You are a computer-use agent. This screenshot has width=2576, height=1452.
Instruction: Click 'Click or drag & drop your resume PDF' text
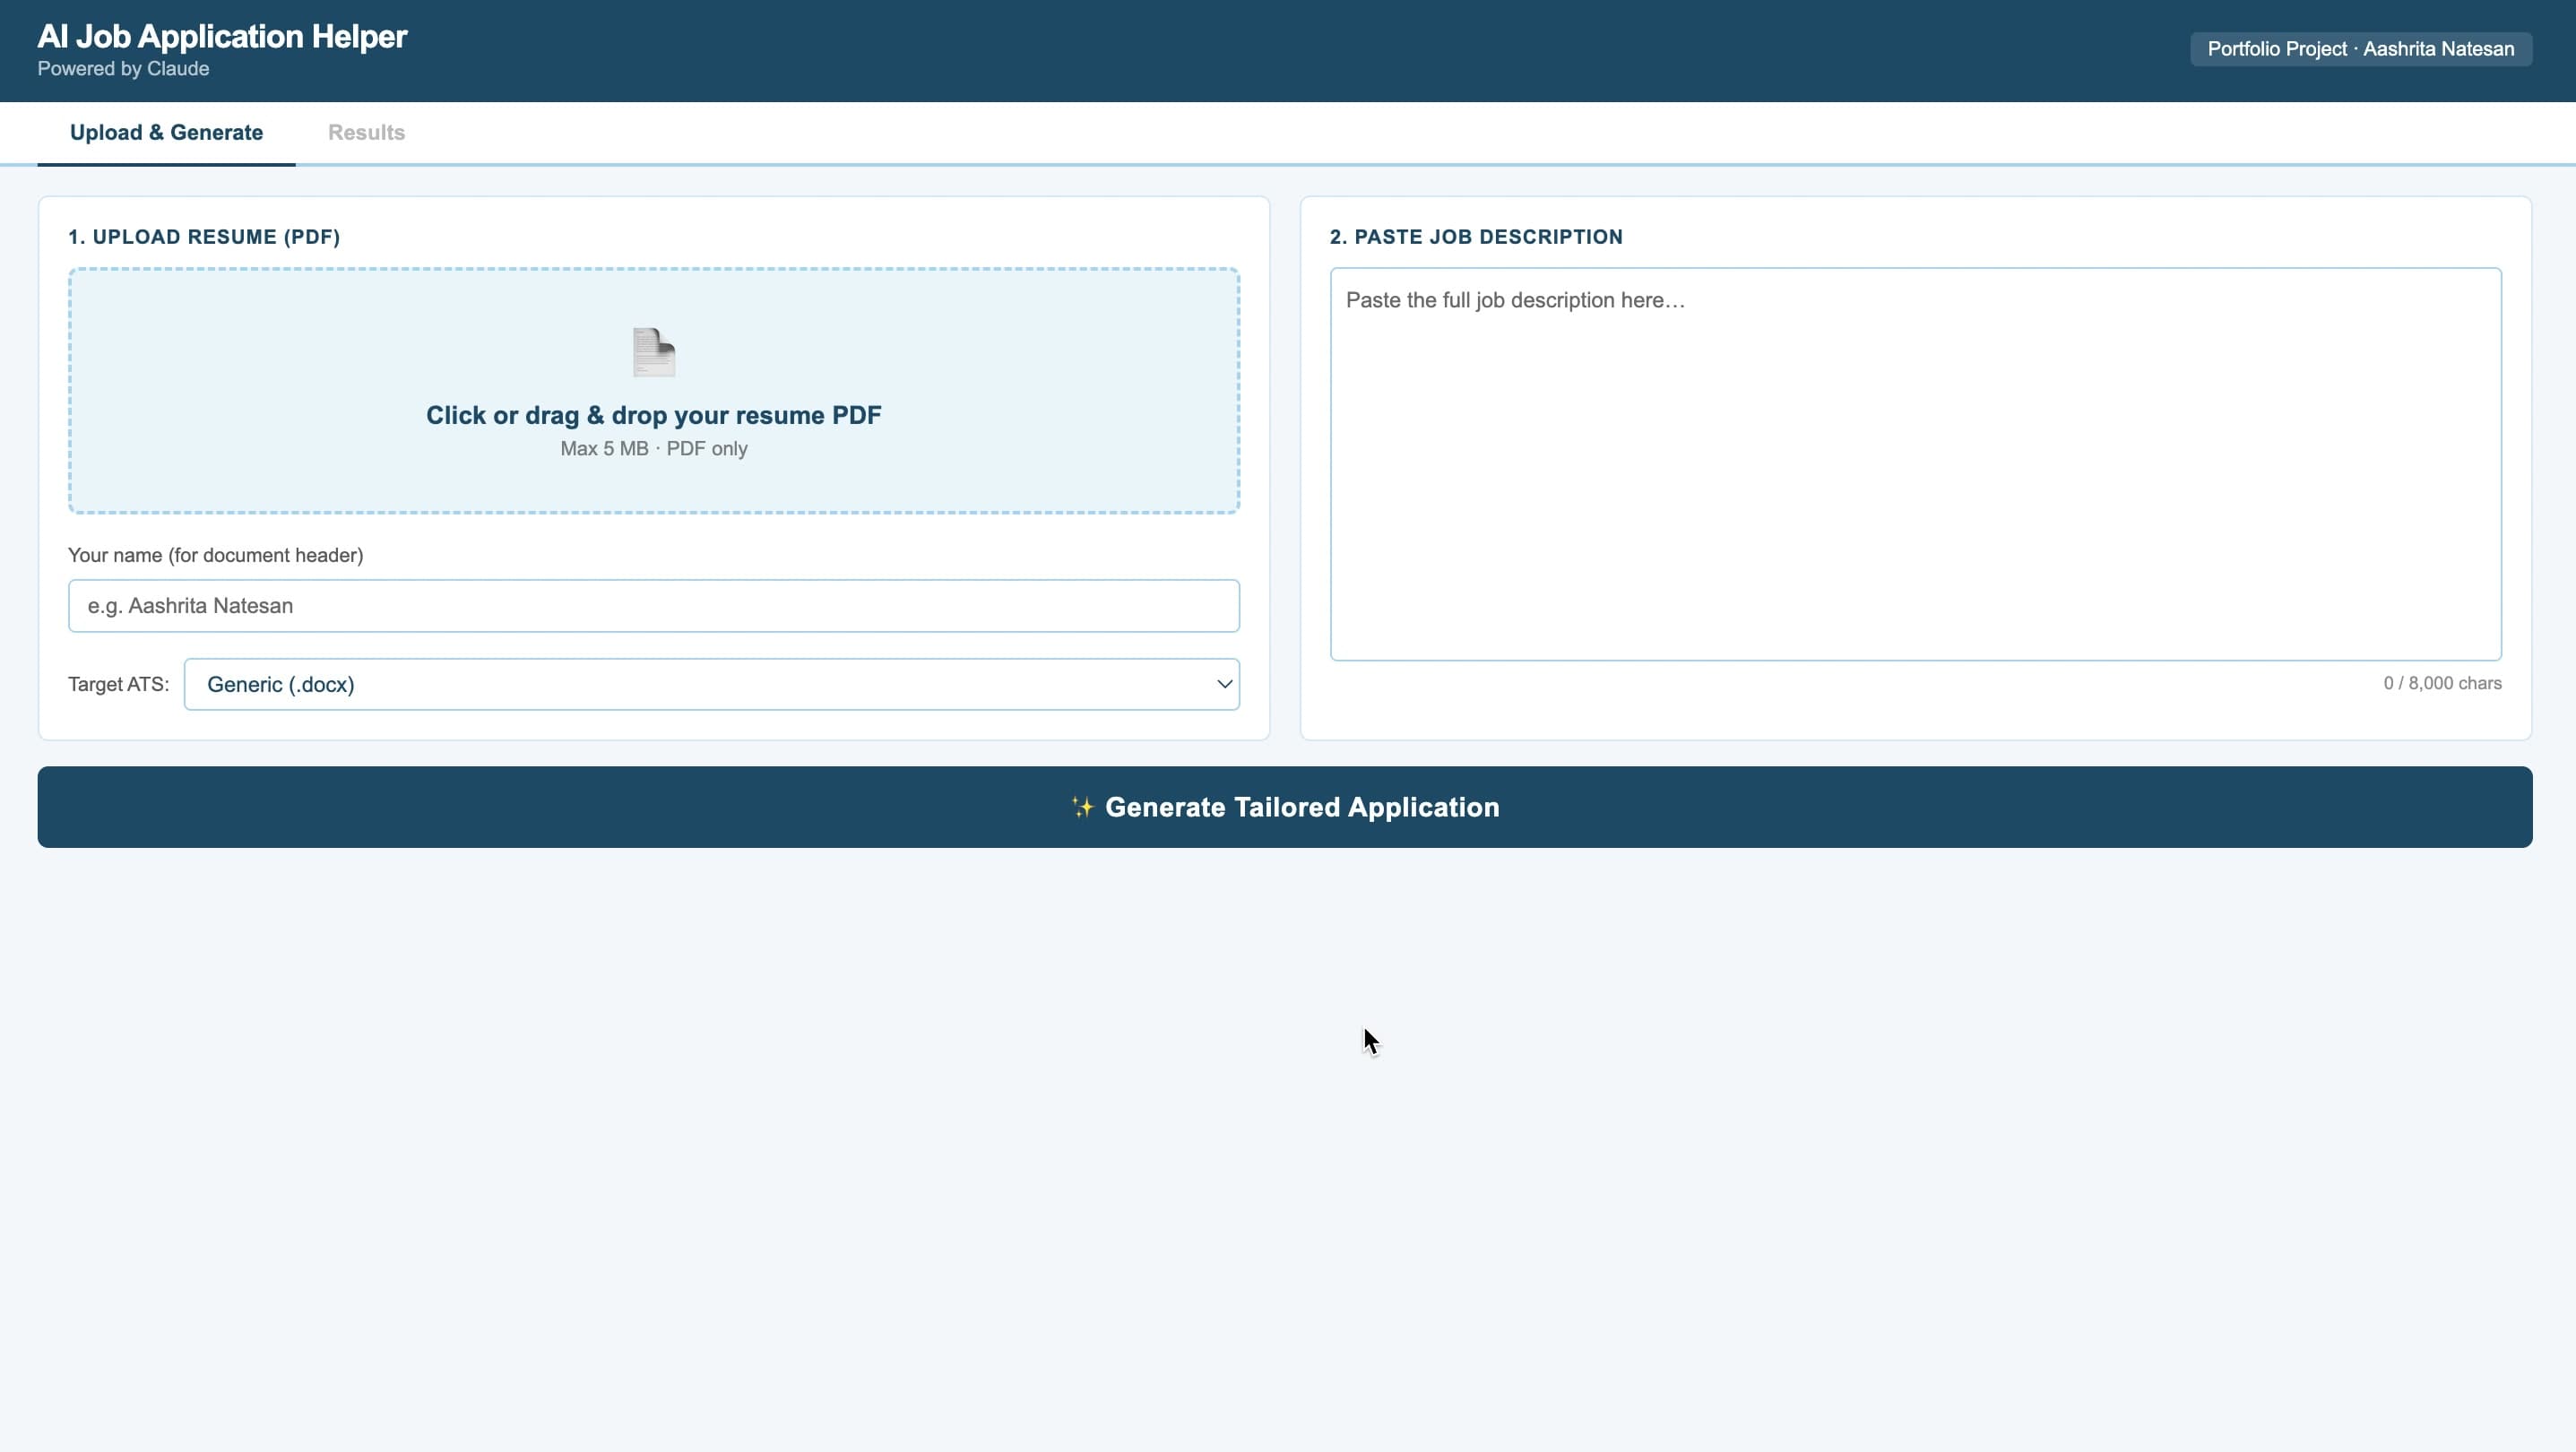click(654, 415)
